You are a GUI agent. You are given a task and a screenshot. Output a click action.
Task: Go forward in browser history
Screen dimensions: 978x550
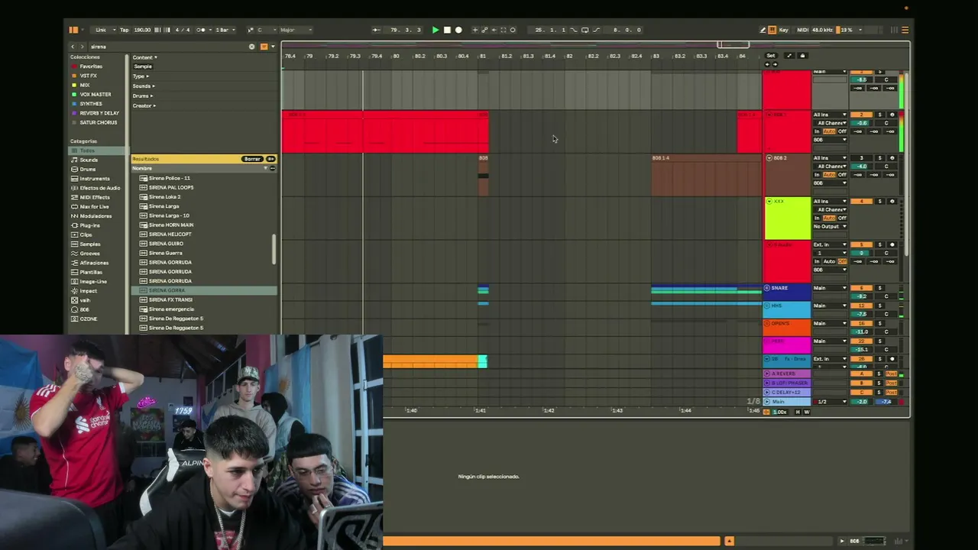(83, 47)
